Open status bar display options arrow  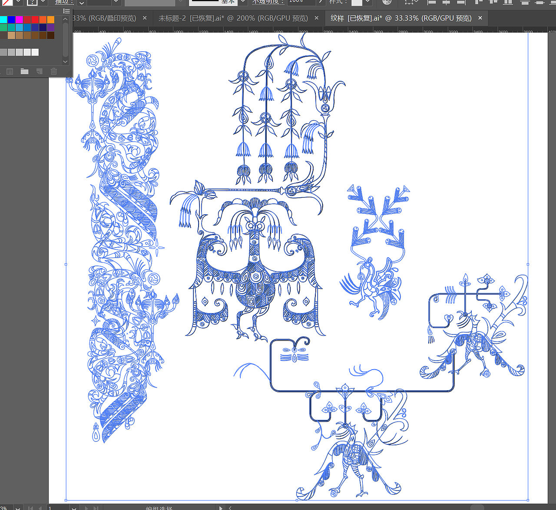click(x=221, y=507)
